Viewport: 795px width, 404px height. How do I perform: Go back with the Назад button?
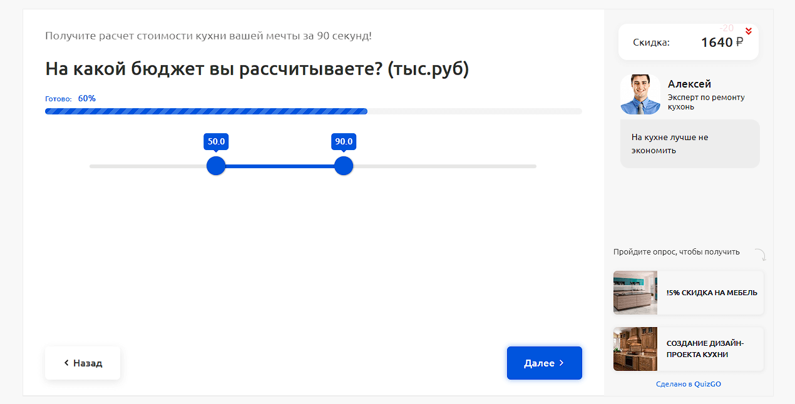[x=83, y=363]
